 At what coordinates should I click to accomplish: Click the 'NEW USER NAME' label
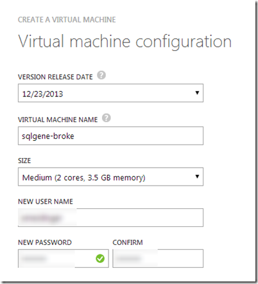coord(46,202)
